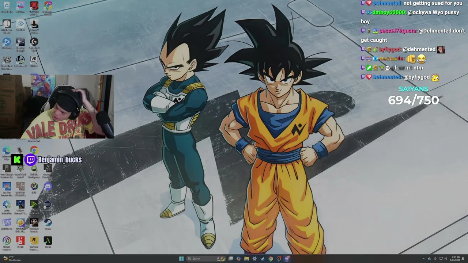Open Copilot from the taskbar
Screen dimensions: 468x263
(238, 259)
